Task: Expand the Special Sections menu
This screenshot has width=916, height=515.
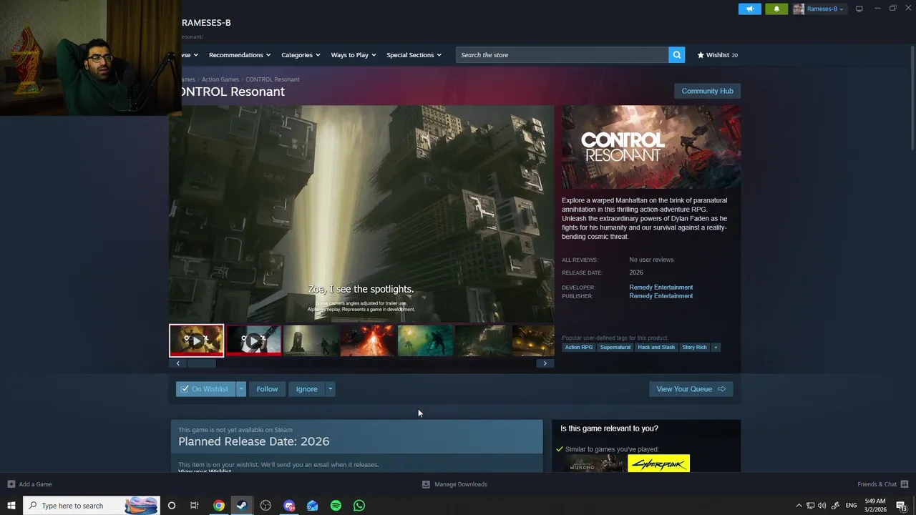Action: (414, 55)
